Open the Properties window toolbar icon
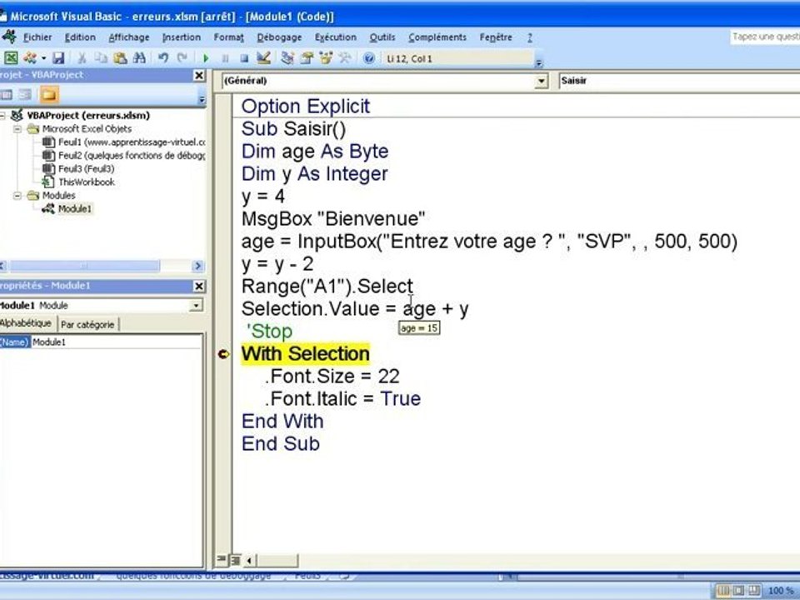Viewport: 800px width, 600px height. pos(307,58)
